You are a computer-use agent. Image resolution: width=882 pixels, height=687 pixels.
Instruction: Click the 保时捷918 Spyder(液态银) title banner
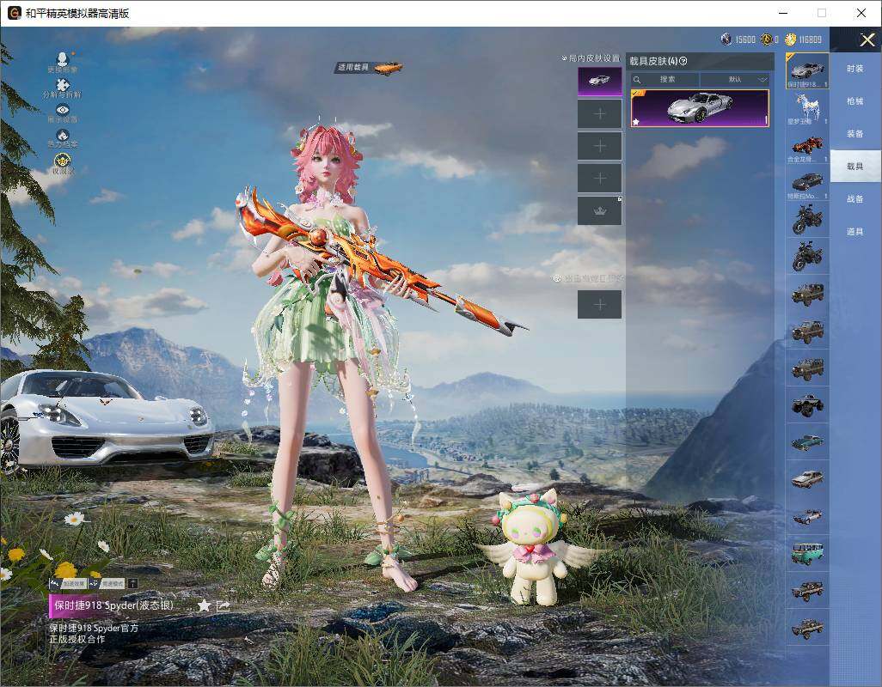[113, 605]
